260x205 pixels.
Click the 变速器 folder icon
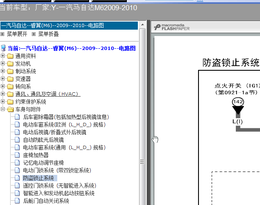tap(10, 79)
